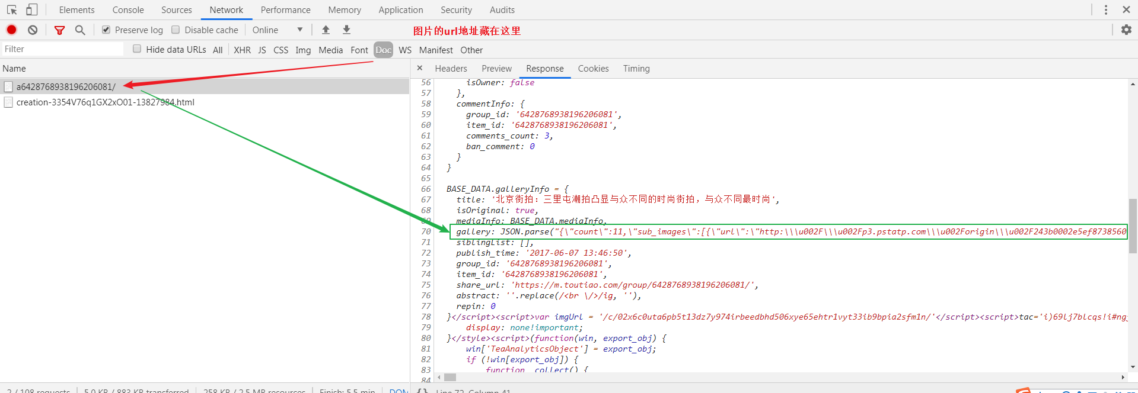Uncheck the Preserve log checkbox
1138x393 pixels.
point(106,30)
